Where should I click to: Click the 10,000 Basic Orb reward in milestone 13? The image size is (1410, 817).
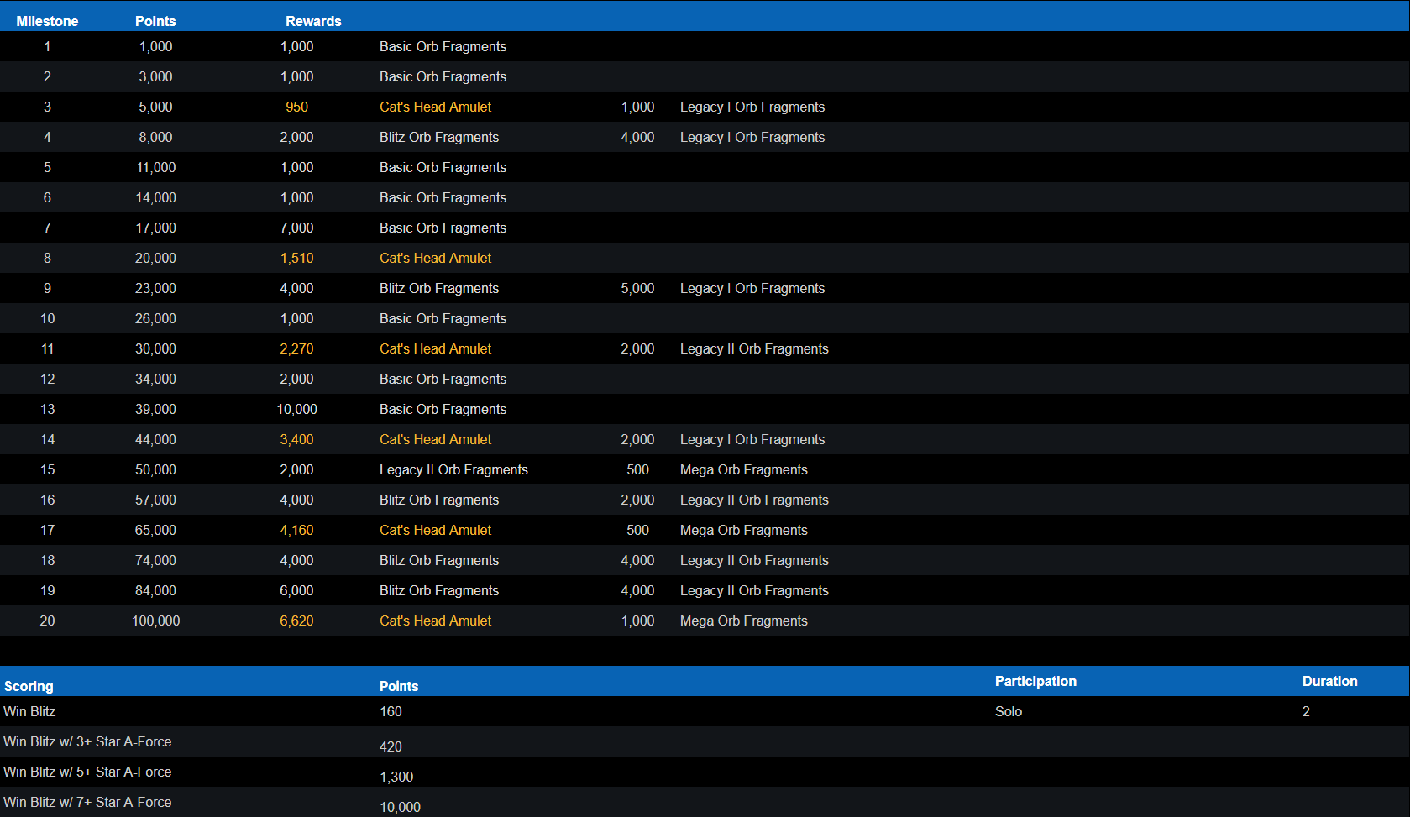[296, 409]
